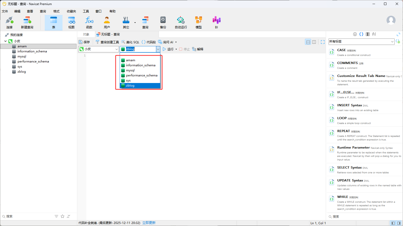Select the CASE snippet entry
The height and width of the screenshot is (226, 403).
[x=364, y=52]
